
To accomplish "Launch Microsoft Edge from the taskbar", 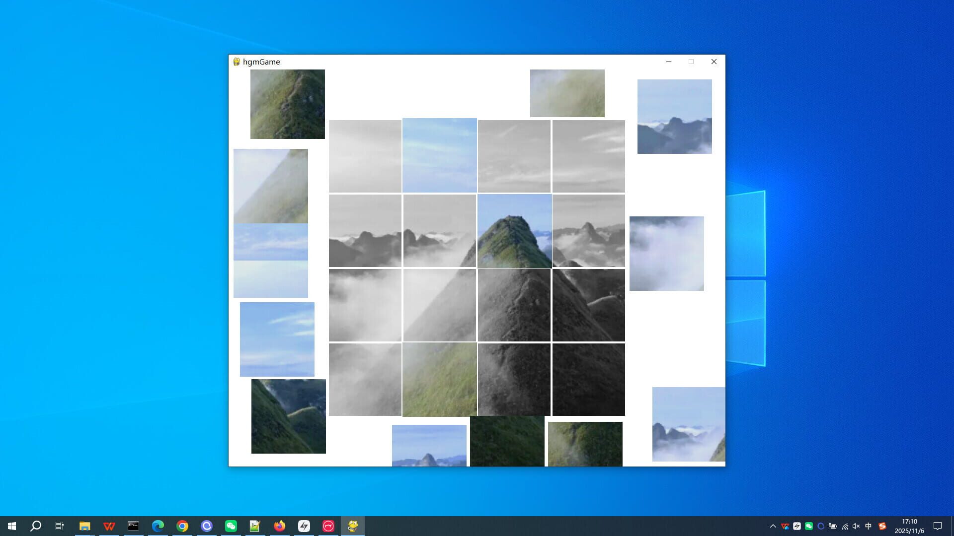I will (158, 526).
